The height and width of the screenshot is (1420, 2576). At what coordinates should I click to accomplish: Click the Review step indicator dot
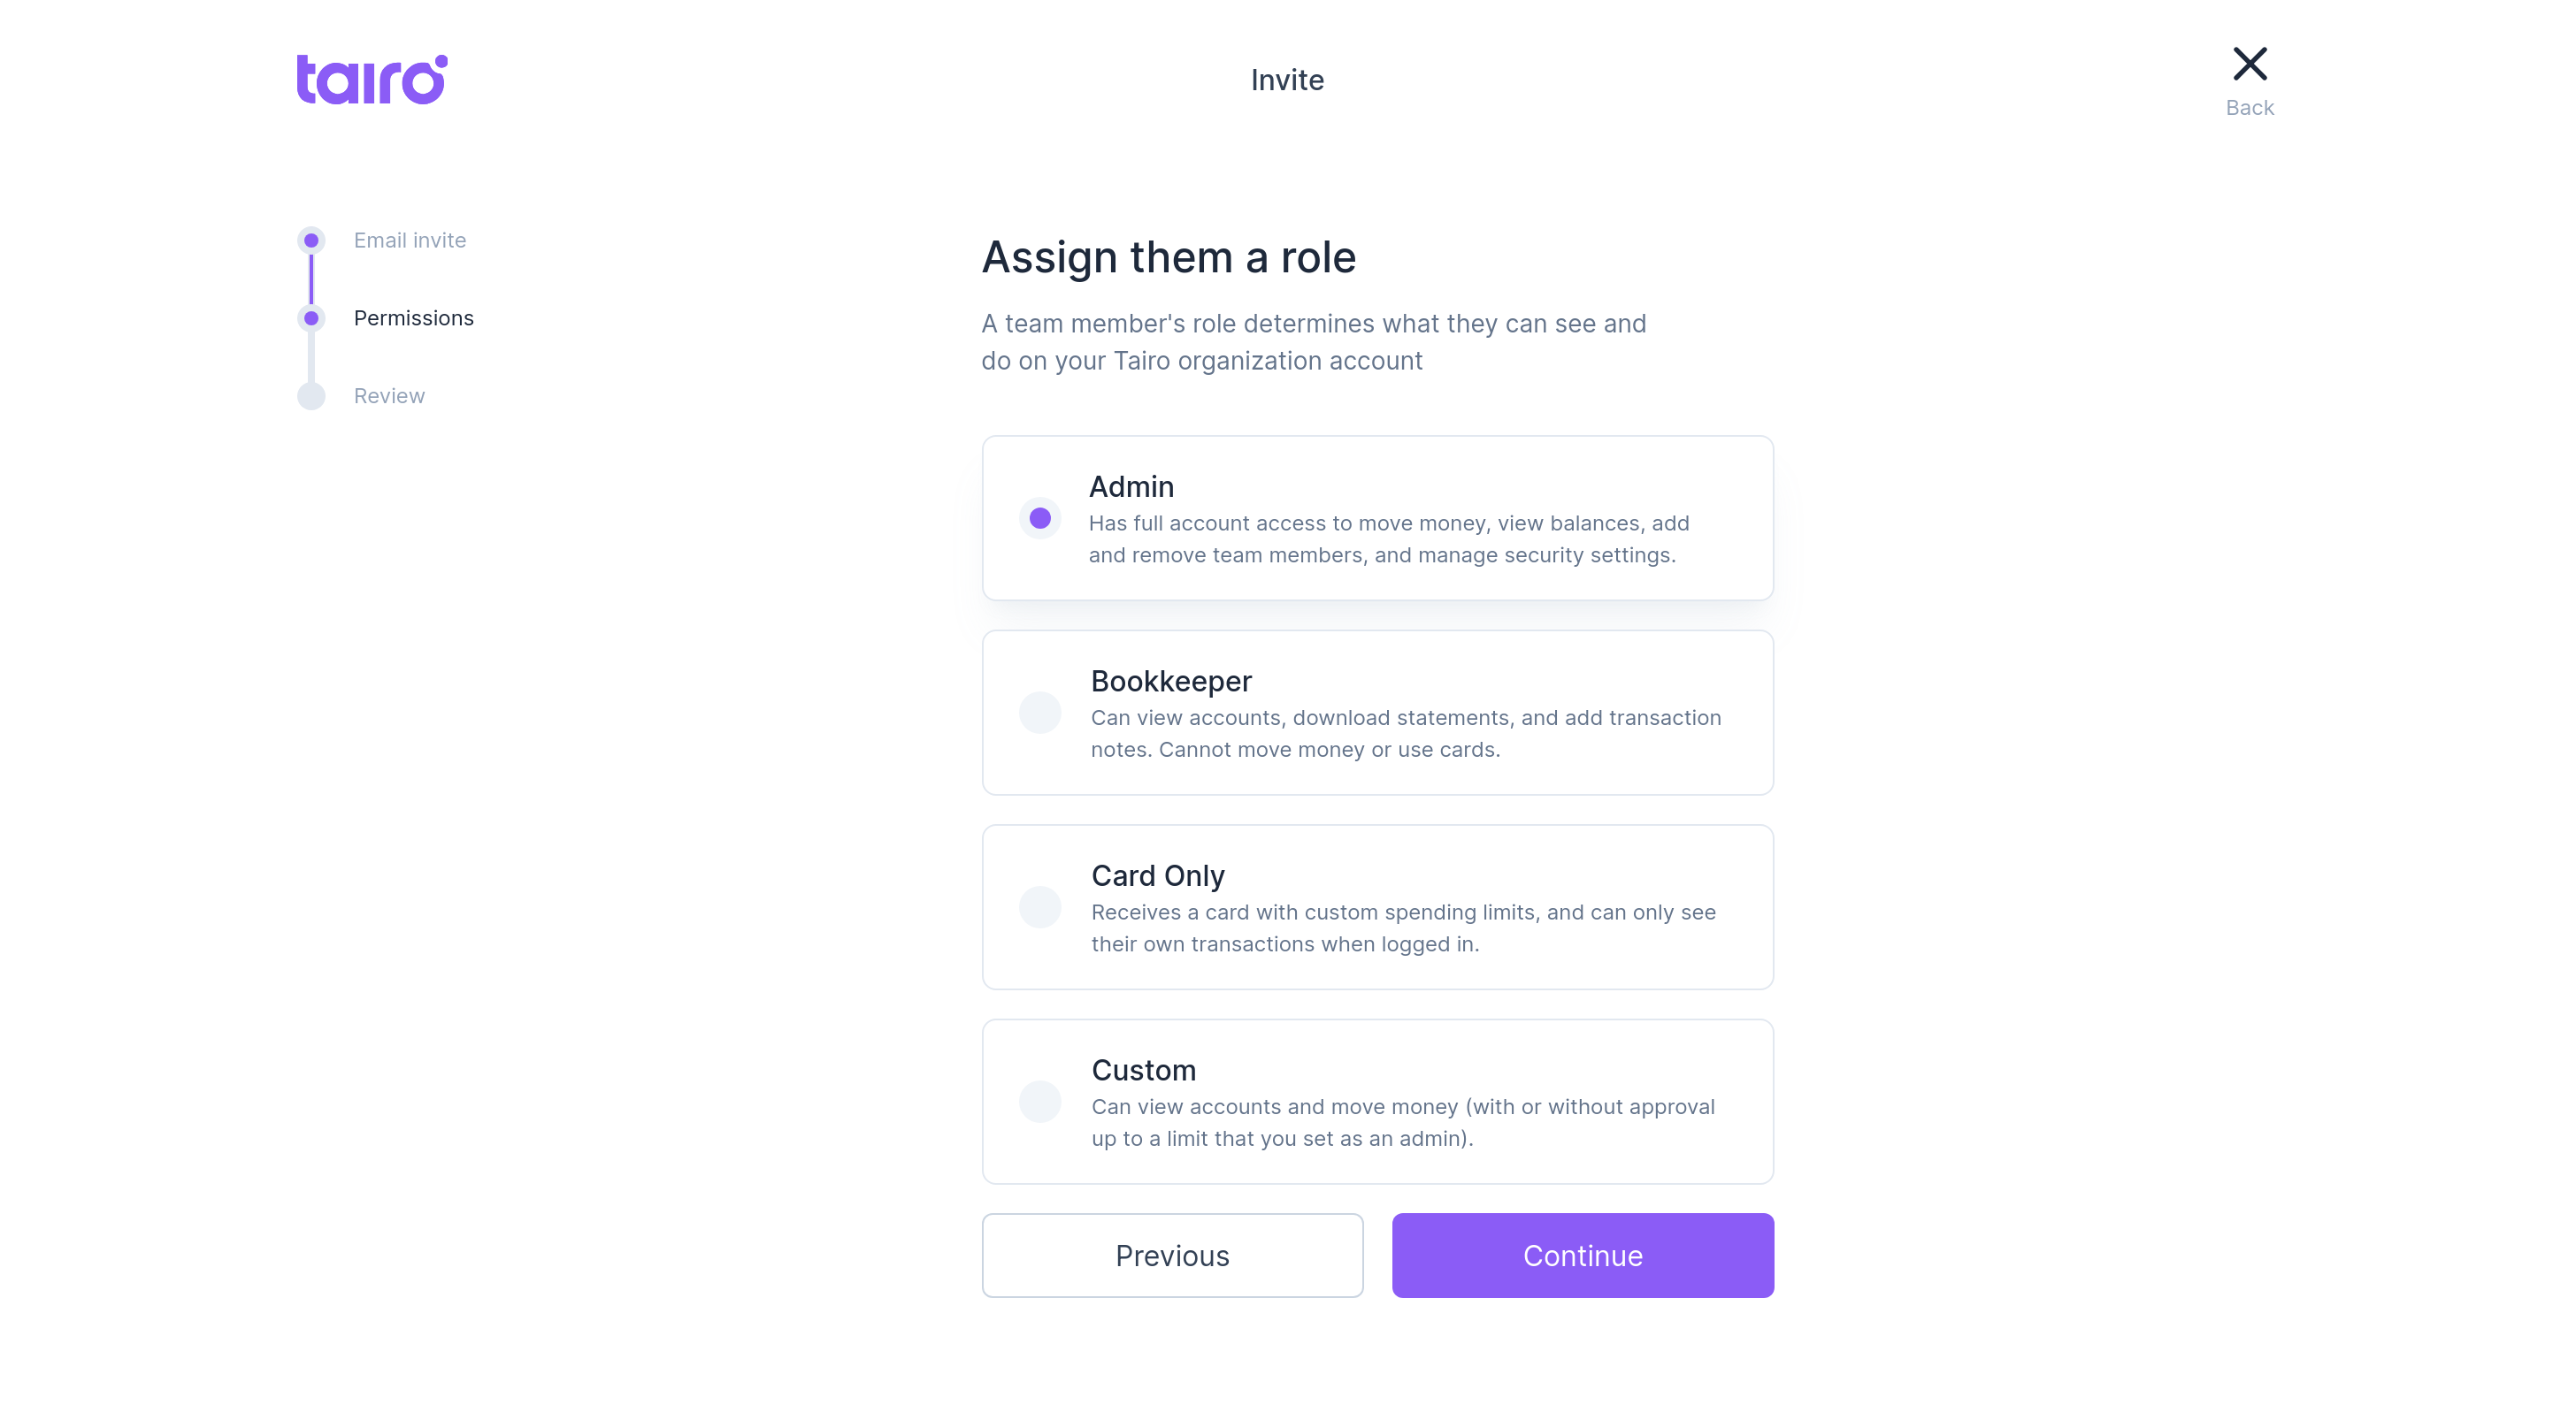pos(312,396)
